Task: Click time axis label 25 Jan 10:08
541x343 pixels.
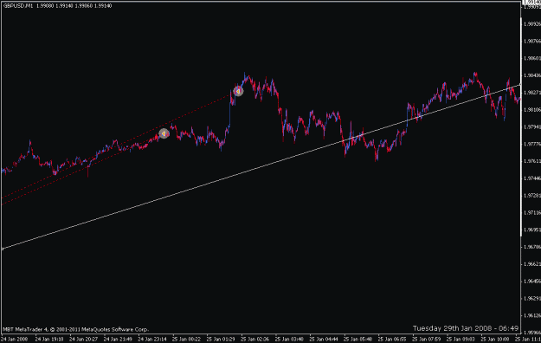Action: 495,340
